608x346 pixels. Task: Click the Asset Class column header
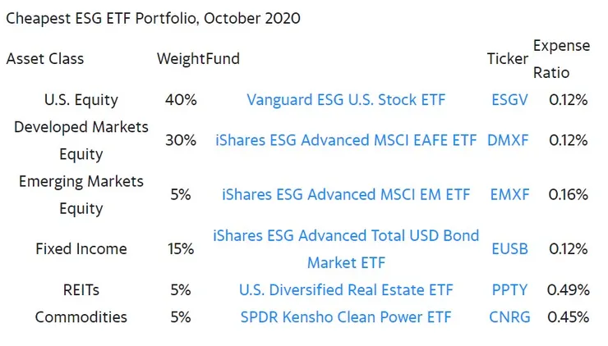tap(45, 59)
